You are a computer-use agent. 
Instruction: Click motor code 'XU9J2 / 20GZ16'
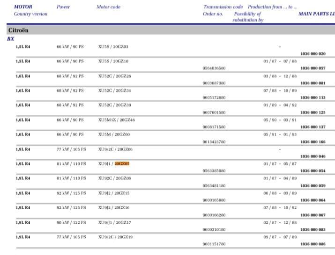(x=114, y=208)
